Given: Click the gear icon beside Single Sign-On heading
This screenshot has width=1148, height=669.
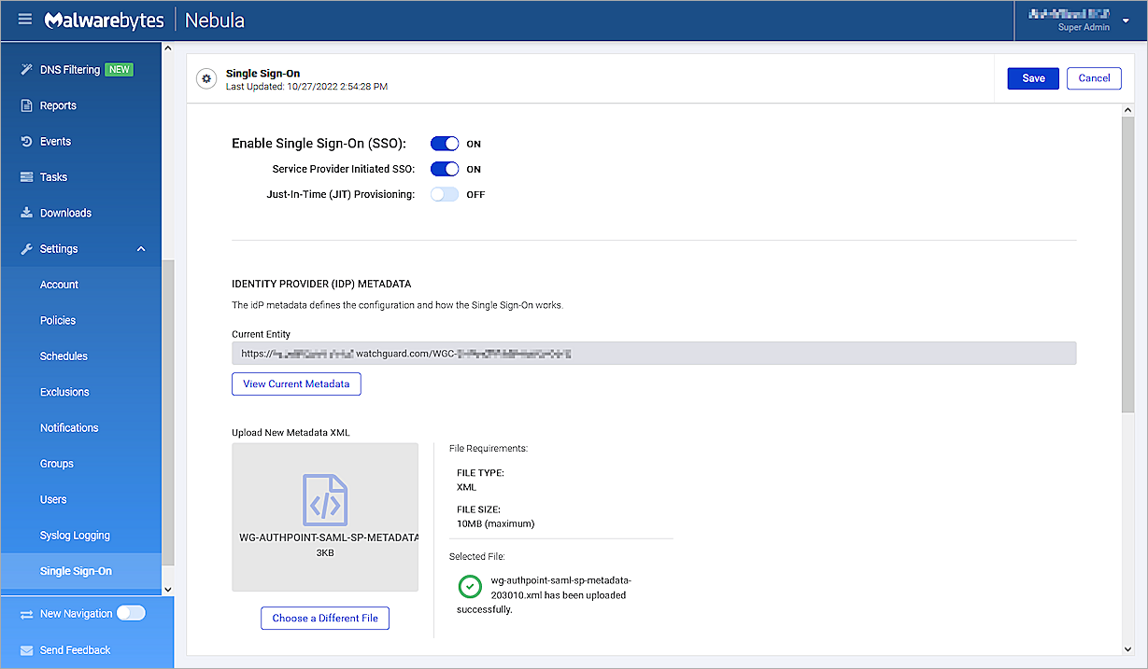Looking at the screenshot, I should [x=206, y=78].
